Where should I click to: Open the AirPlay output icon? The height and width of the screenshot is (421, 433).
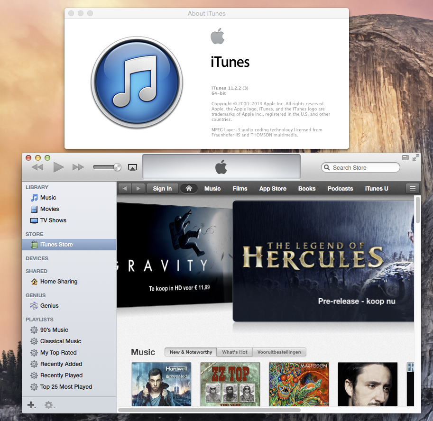[x=132, y=167]
